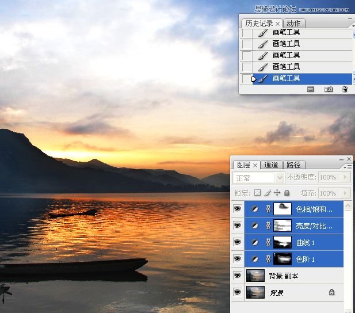
Task: Hide the 亮度/对比 adjustment layer
Action: coord(237,226)
